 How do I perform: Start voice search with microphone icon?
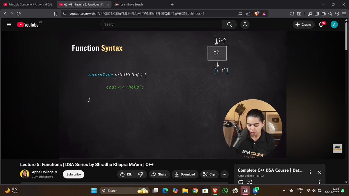click(245, 24)
